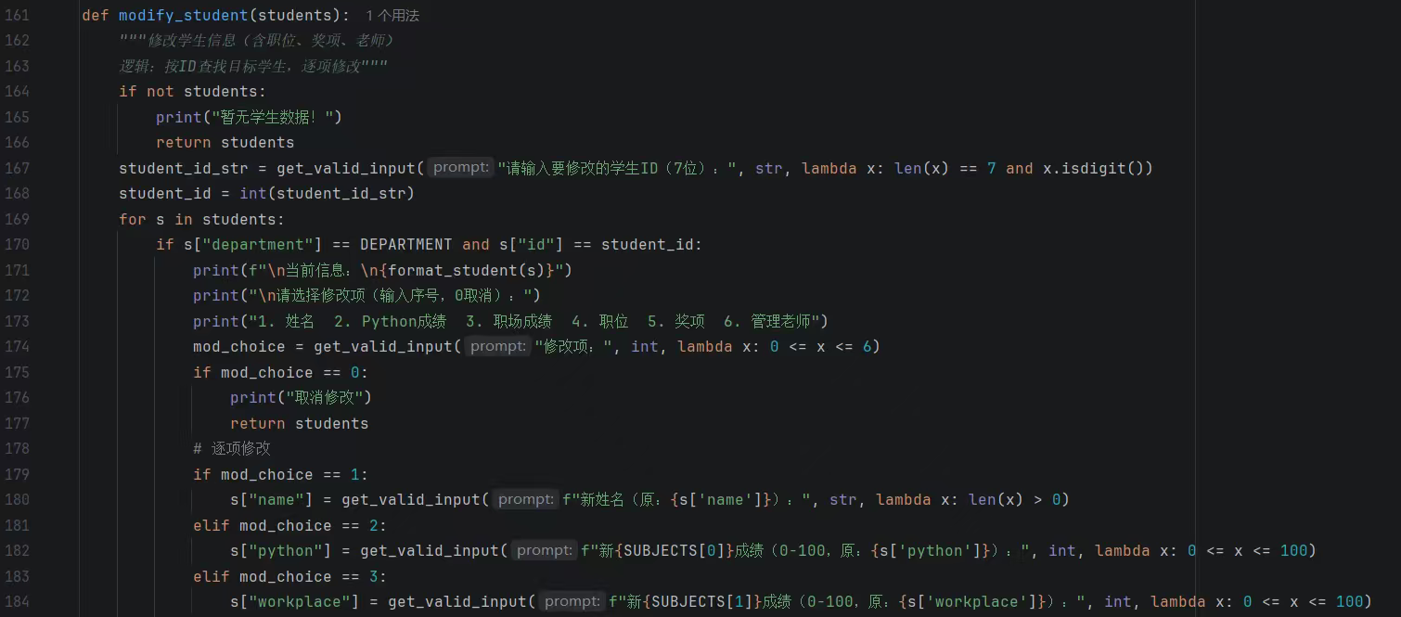Click line number 181 in the gutter
The image size is (1401, 617).
(17, 525)
